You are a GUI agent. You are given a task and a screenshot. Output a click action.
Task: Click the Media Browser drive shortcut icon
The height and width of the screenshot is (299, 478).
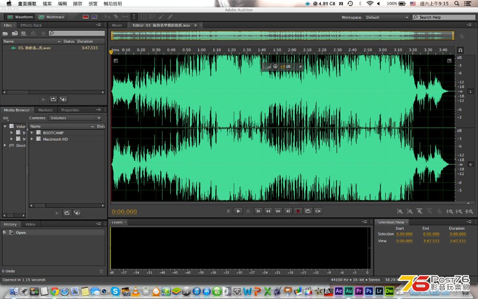pyautogui.click(x=6, y=118)
